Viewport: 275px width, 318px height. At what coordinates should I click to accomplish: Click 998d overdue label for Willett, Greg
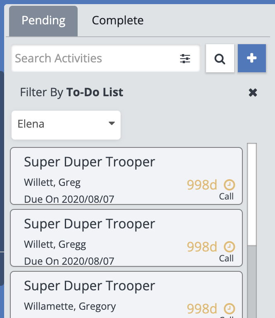(x=202, y=185)
